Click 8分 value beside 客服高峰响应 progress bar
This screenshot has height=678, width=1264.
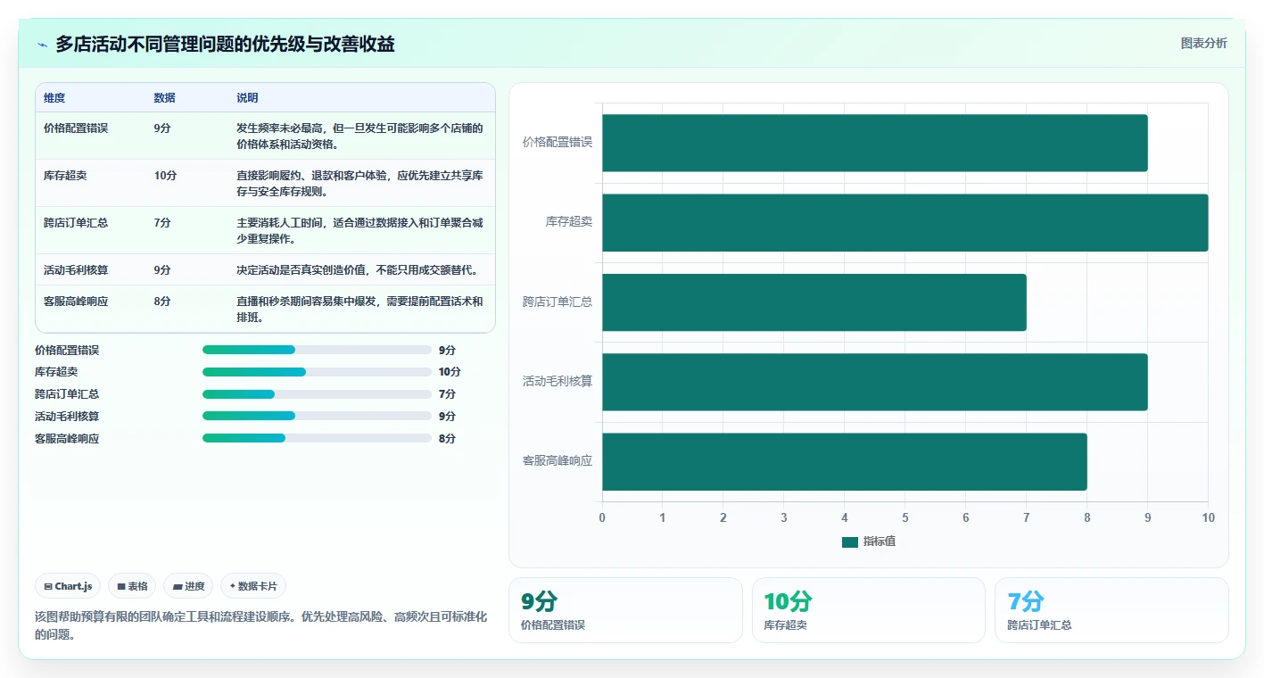447,438
